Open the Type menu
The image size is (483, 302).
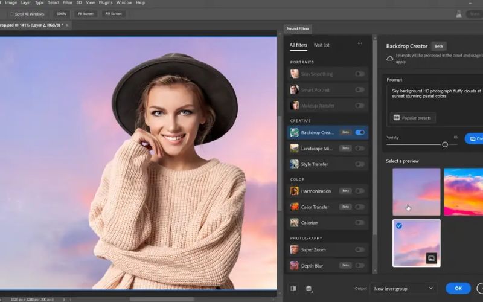pyautogui.click(x=39, y=2)
